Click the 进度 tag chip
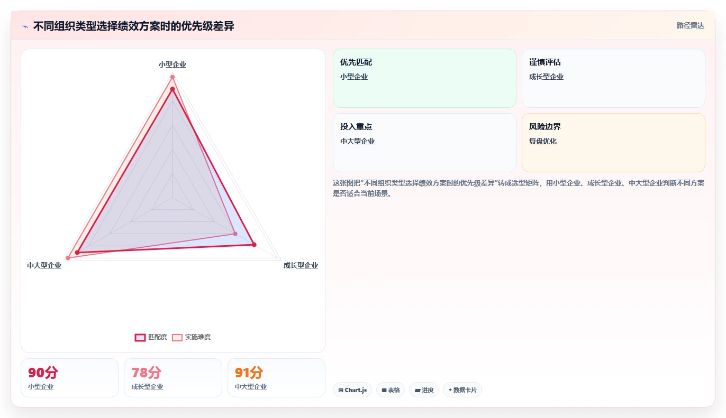 click(x=424, y=390)
